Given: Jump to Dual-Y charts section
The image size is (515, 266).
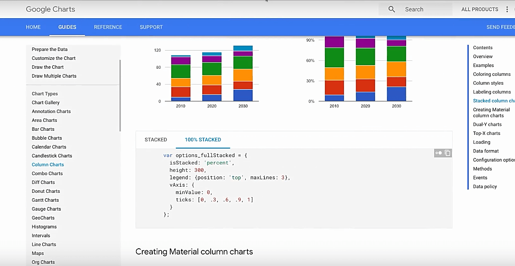Looking at the screenshot, I should 487,125.
